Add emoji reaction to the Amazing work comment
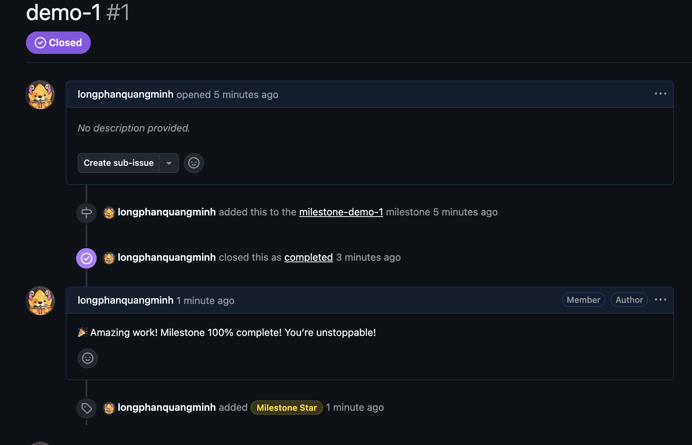Screen dimensions: 692x445 coord(88,358)
